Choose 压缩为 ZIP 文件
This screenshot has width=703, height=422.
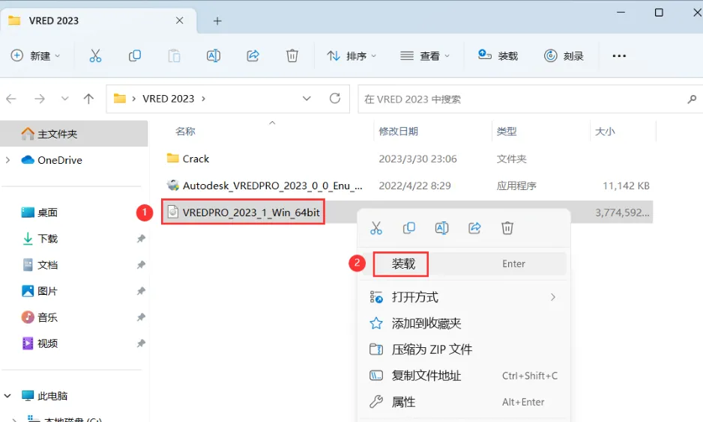[464, 349]
